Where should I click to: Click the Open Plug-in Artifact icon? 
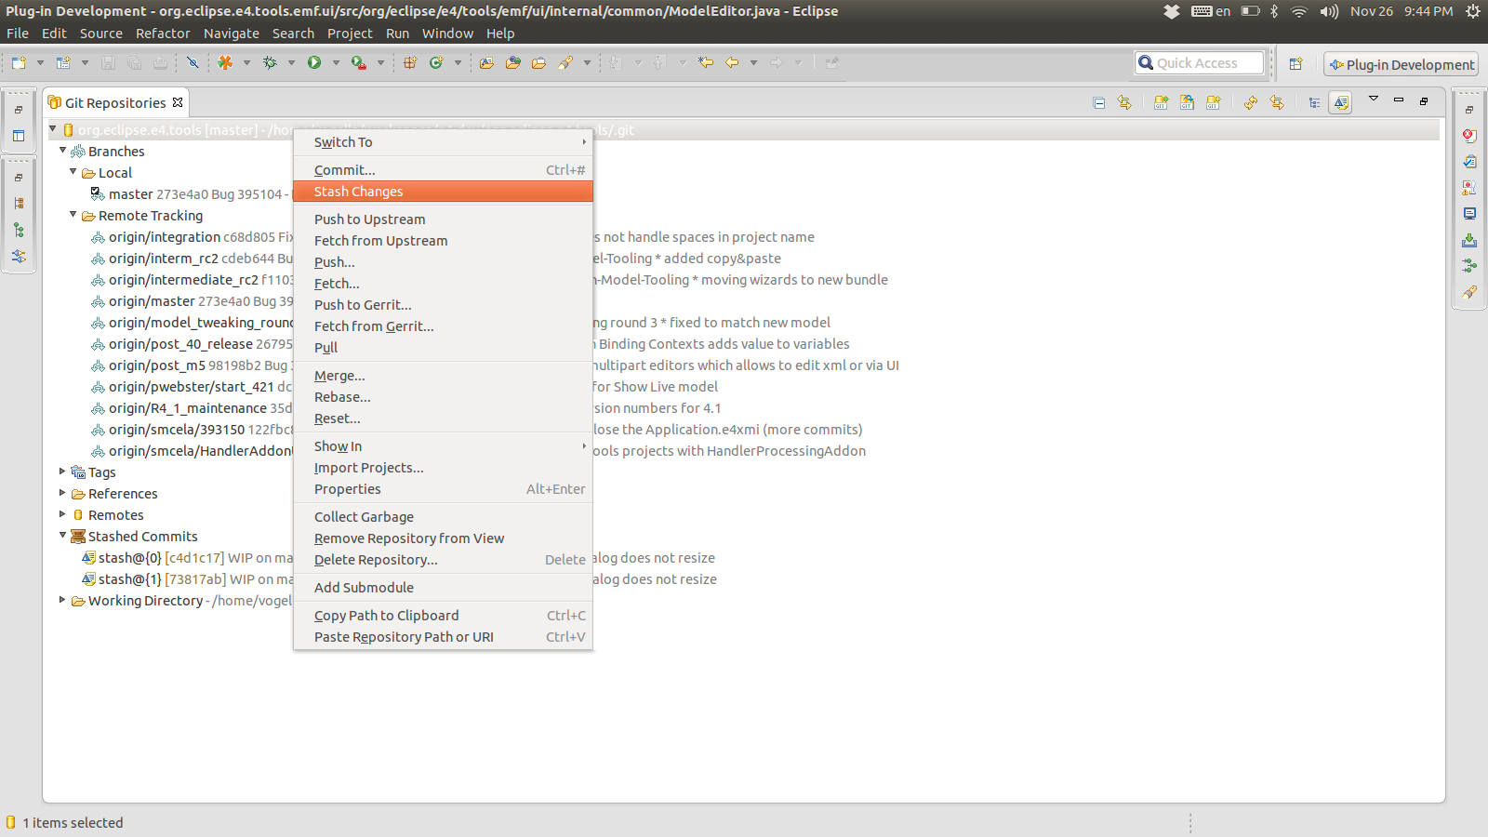click(x=486, y=62)
